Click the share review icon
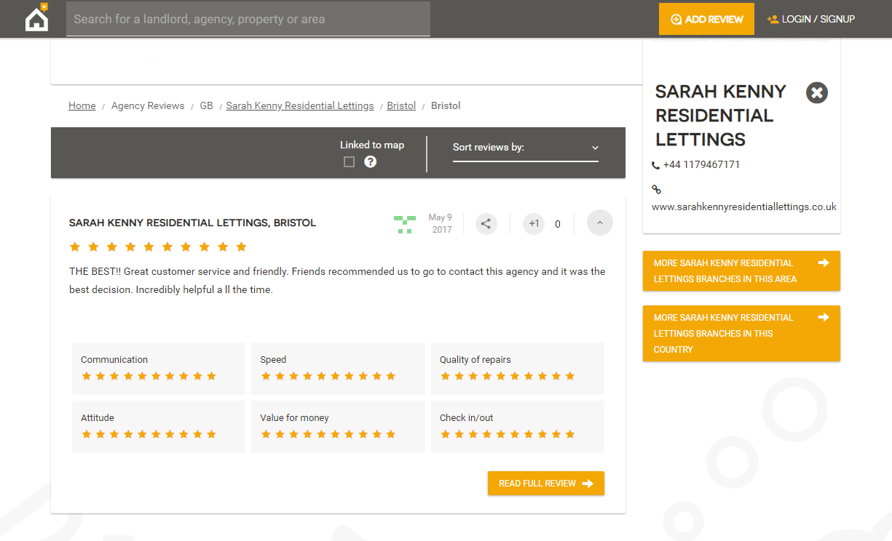This screenshot has height=541, width=892. pos(486,224)
